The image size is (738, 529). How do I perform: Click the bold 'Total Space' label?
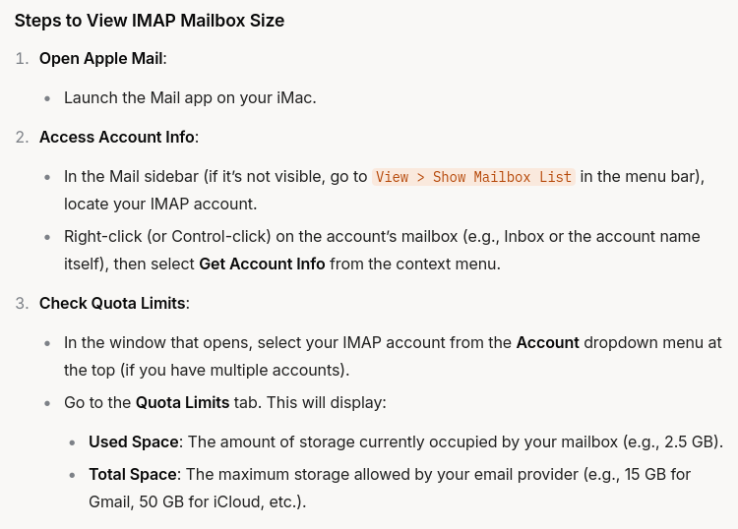[133, 475]
